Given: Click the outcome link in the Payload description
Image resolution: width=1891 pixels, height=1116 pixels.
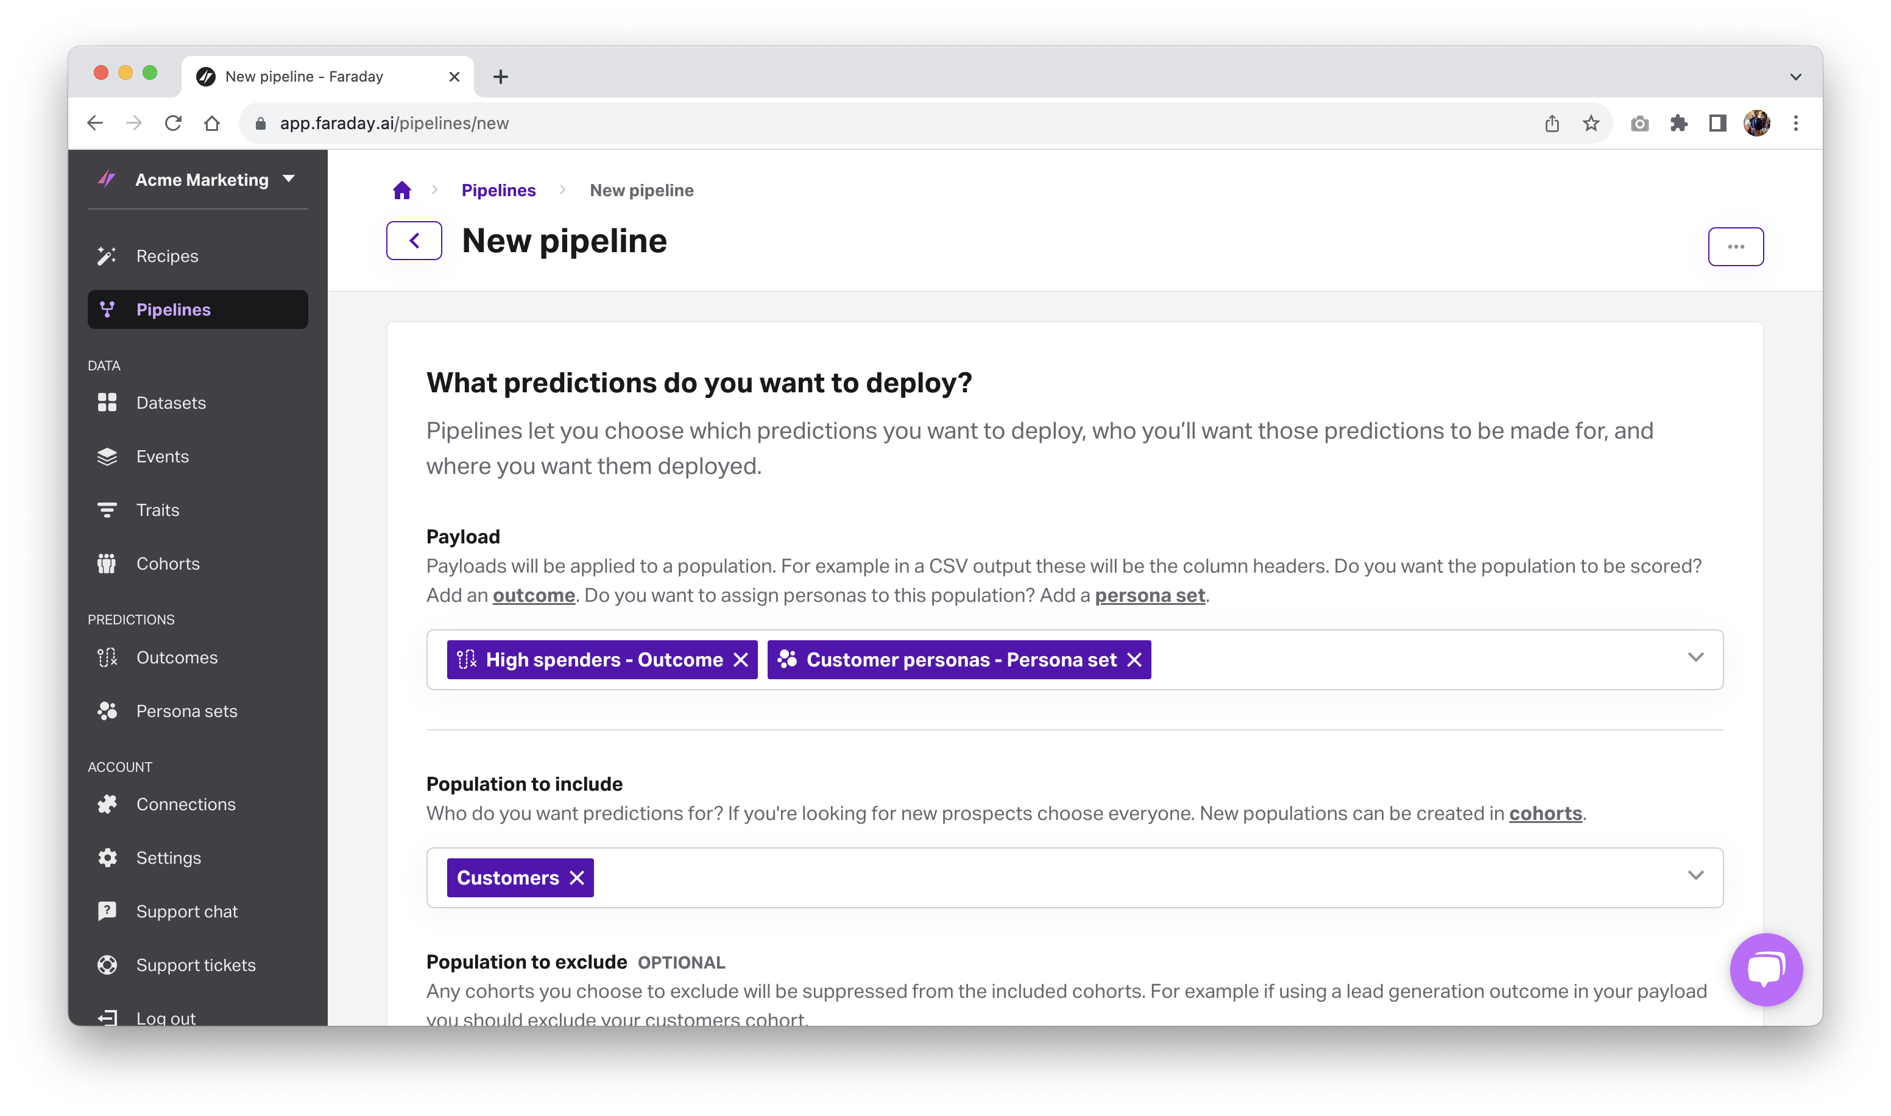Looking at the screenshot, I should [533, 596].
